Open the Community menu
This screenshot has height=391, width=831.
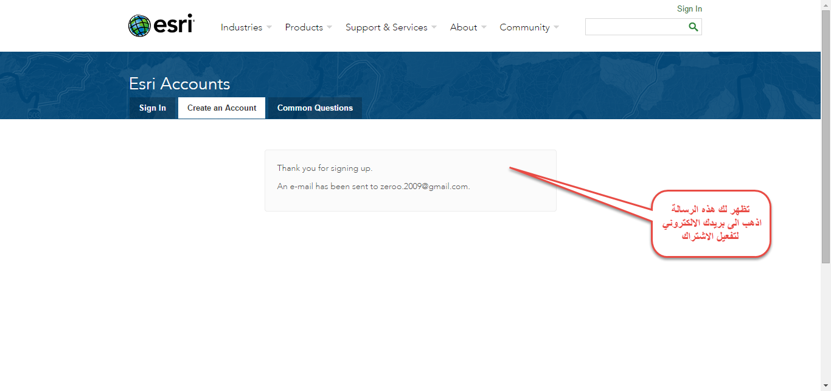524,27
